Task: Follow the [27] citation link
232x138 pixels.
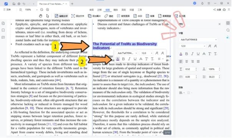Action: (104, 76)
